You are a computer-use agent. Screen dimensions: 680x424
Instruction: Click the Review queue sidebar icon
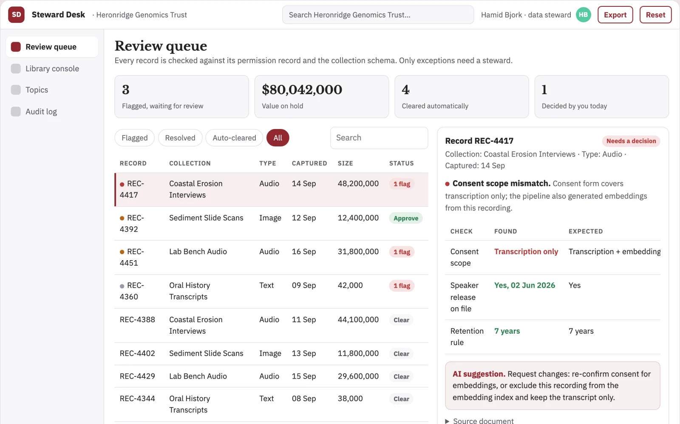pos(16,47)
